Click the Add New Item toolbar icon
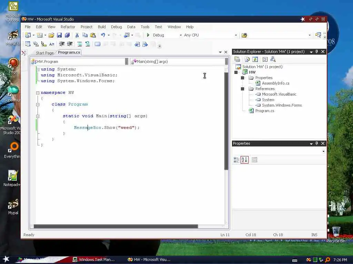Screen dimensions: 353x264 40,35
